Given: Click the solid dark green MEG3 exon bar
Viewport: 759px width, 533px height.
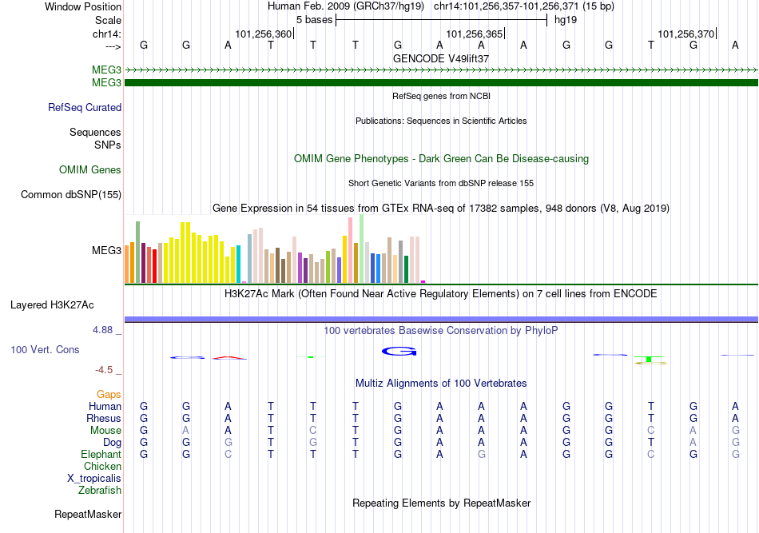Looking at the screenshot, I should pyautogui.click(x=441, y=83).
